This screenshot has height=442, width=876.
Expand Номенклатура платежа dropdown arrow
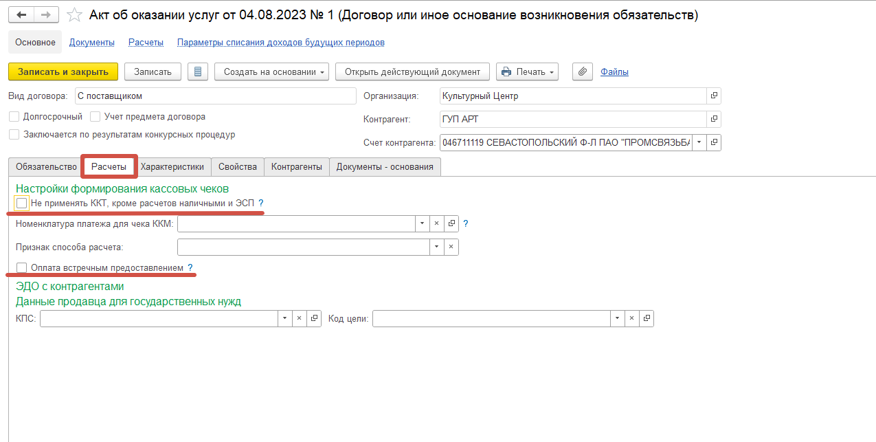point(423,223)
